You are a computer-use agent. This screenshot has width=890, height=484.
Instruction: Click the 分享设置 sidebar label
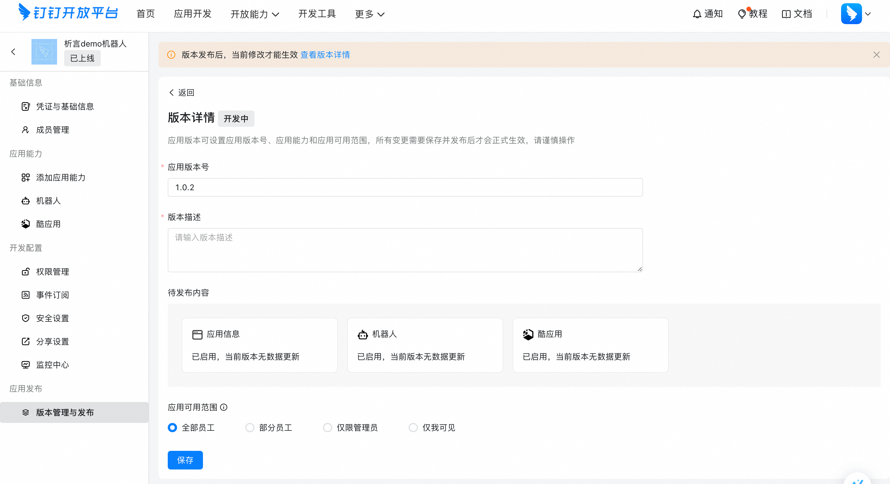click(x=52, y=341)
